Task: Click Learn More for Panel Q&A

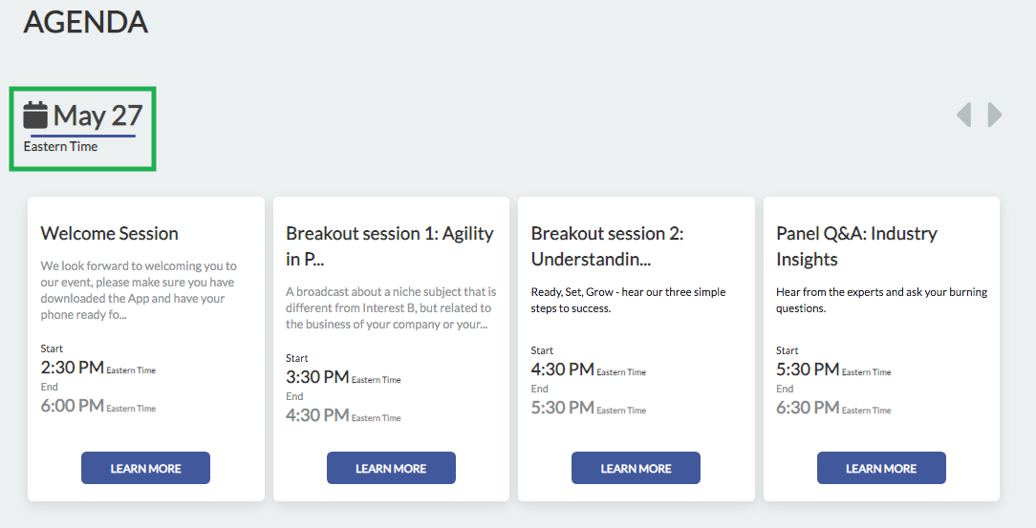Action: [x=881, y=468]
